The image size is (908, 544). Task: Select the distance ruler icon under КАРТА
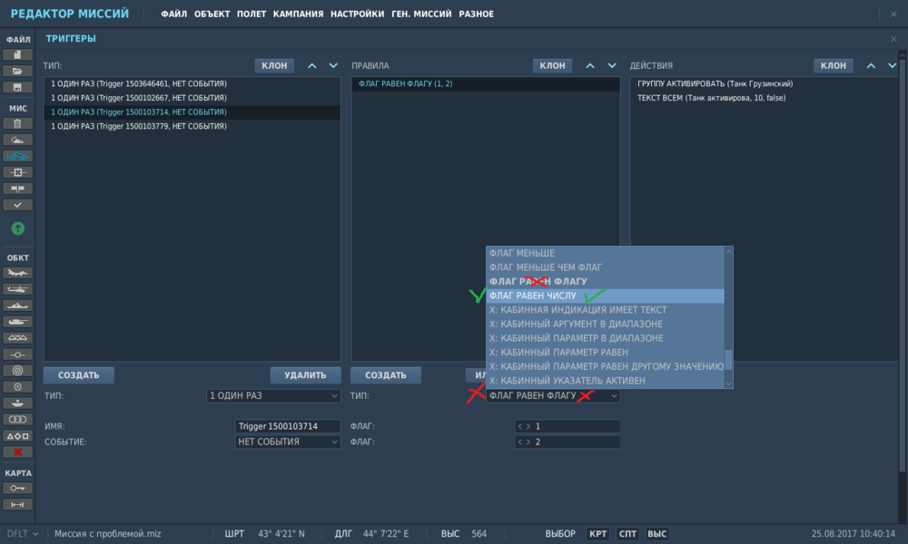17,505
